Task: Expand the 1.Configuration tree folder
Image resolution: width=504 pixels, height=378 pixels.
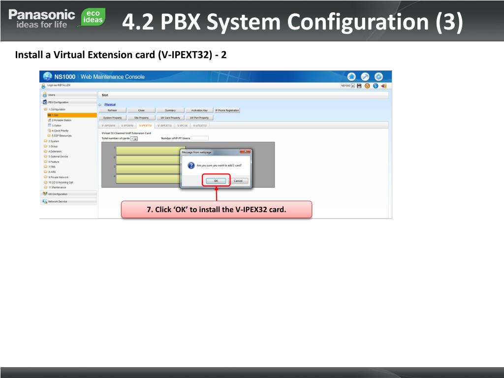Action: pos(46,109)
